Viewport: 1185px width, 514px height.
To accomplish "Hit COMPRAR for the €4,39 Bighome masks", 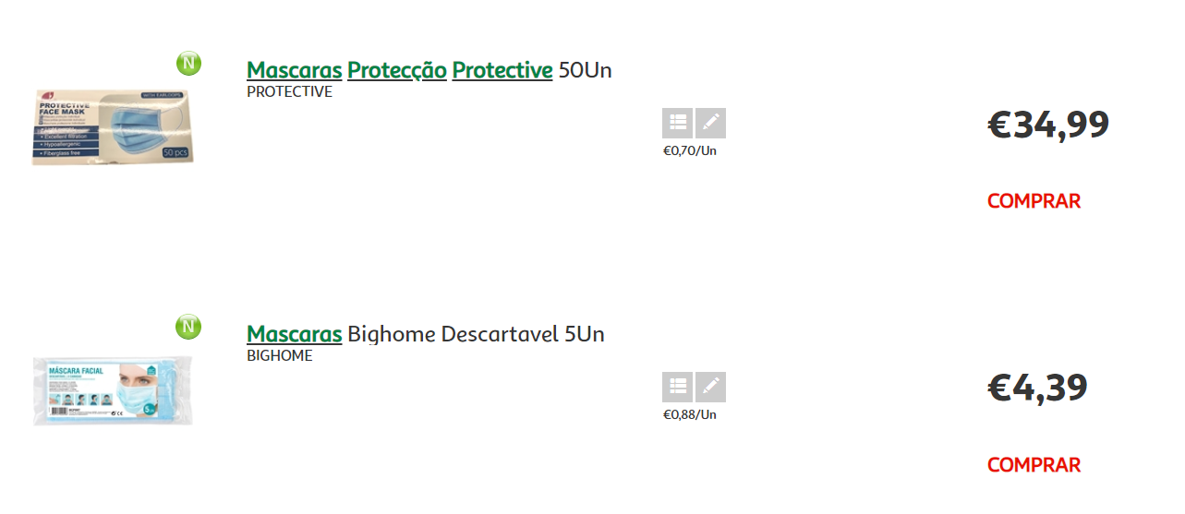I will pyautogui.click(x=1034, y=465).
